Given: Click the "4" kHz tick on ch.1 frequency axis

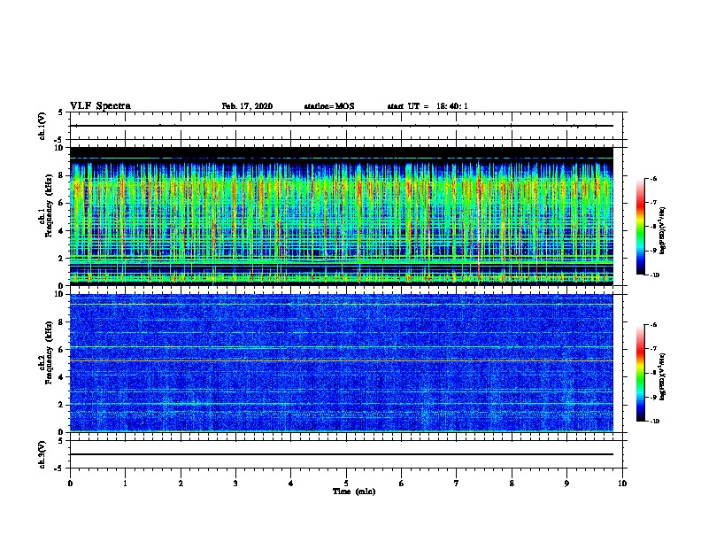Looking at the screenshot, I should 61,231.
